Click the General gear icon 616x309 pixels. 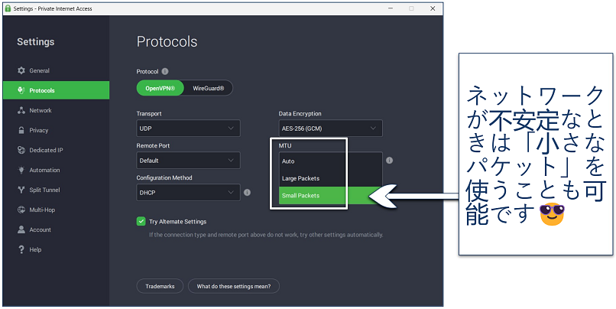pyautogui.click(x=21, y=70)
